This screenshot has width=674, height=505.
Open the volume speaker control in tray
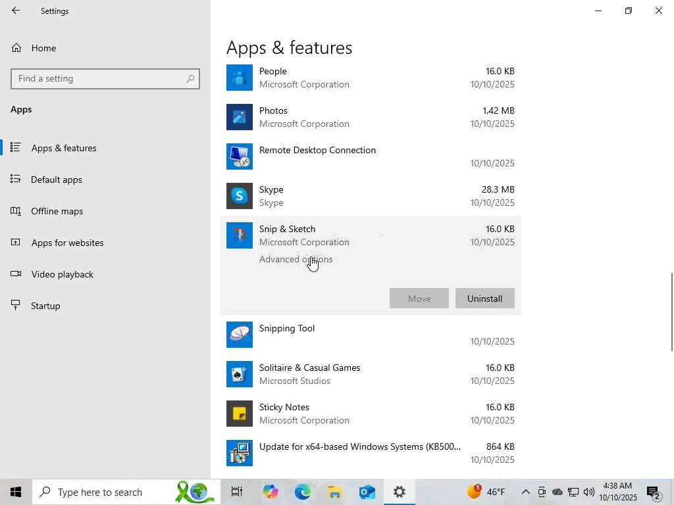(x=589, y=492)
